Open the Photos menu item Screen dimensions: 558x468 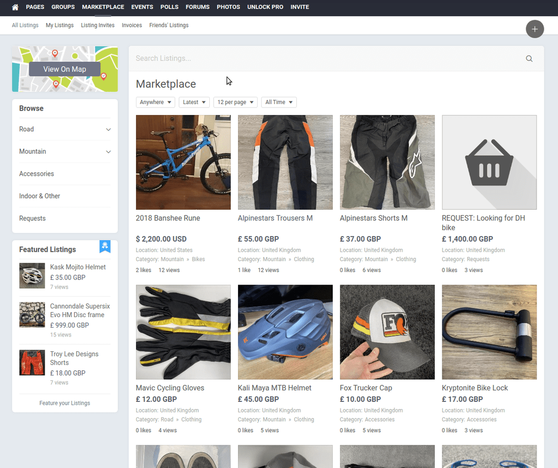[228, 7]
